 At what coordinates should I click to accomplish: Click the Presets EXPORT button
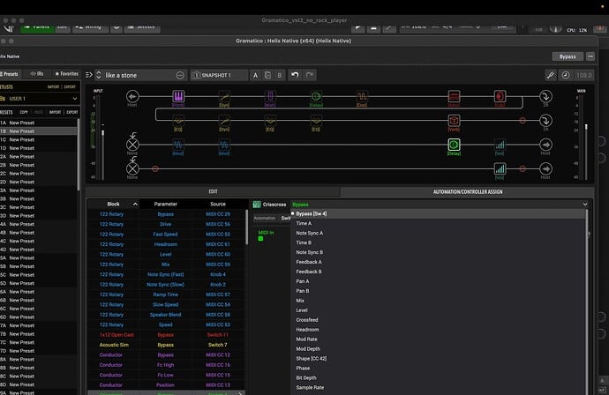[72, 112]
